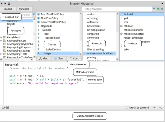Click the up-down arrows icon in methods list
The image size is (165, 122).
pos(121,45)
